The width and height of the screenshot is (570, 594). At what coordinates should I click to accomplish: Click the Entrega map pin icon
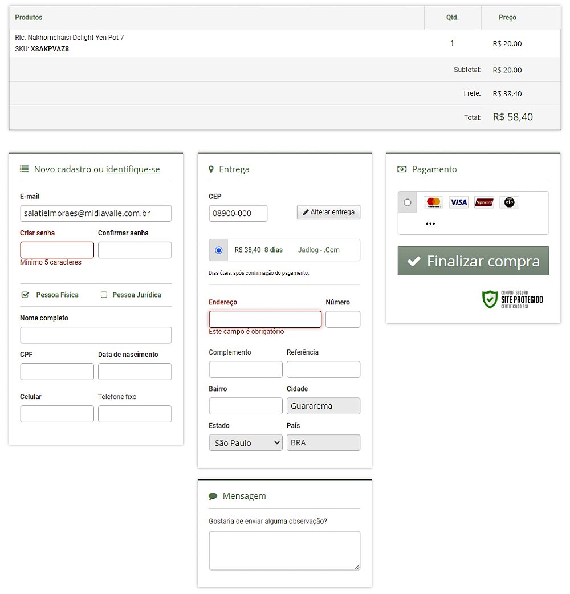pos(211,169)
